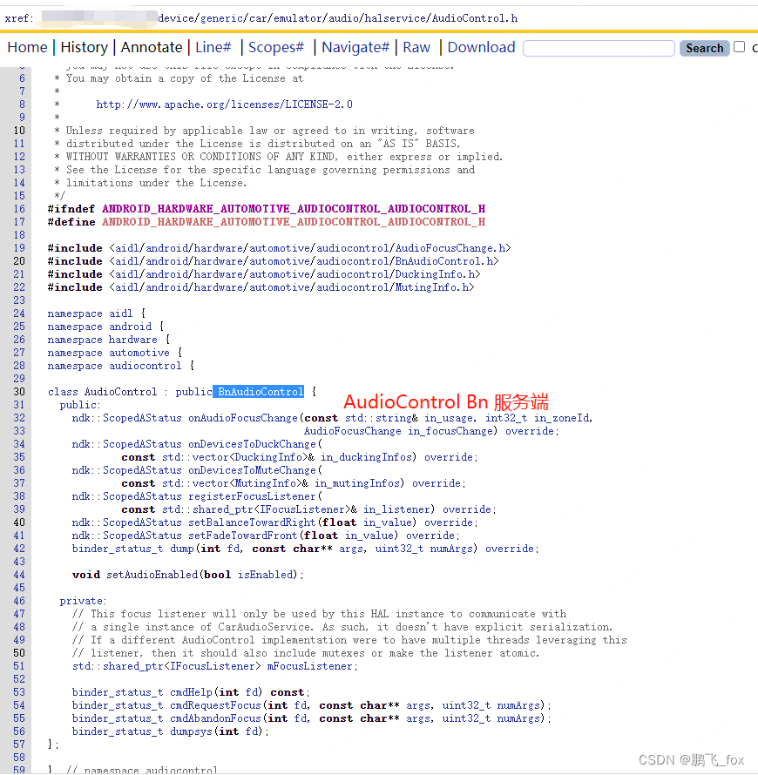Open the DuckingInfo.h include link
This screenshot has width=758, height=775.
click(x=436, y=273)
